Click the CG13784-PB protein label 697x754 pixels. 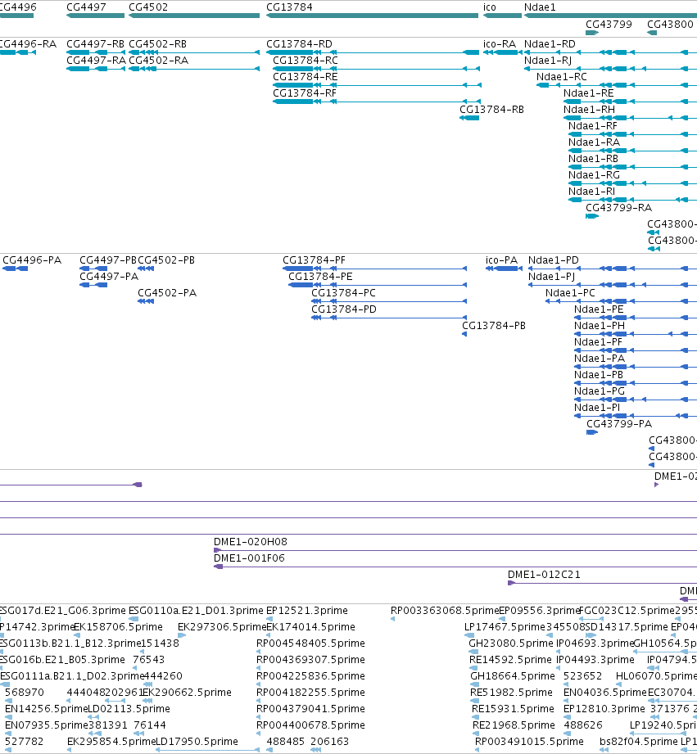494,326
